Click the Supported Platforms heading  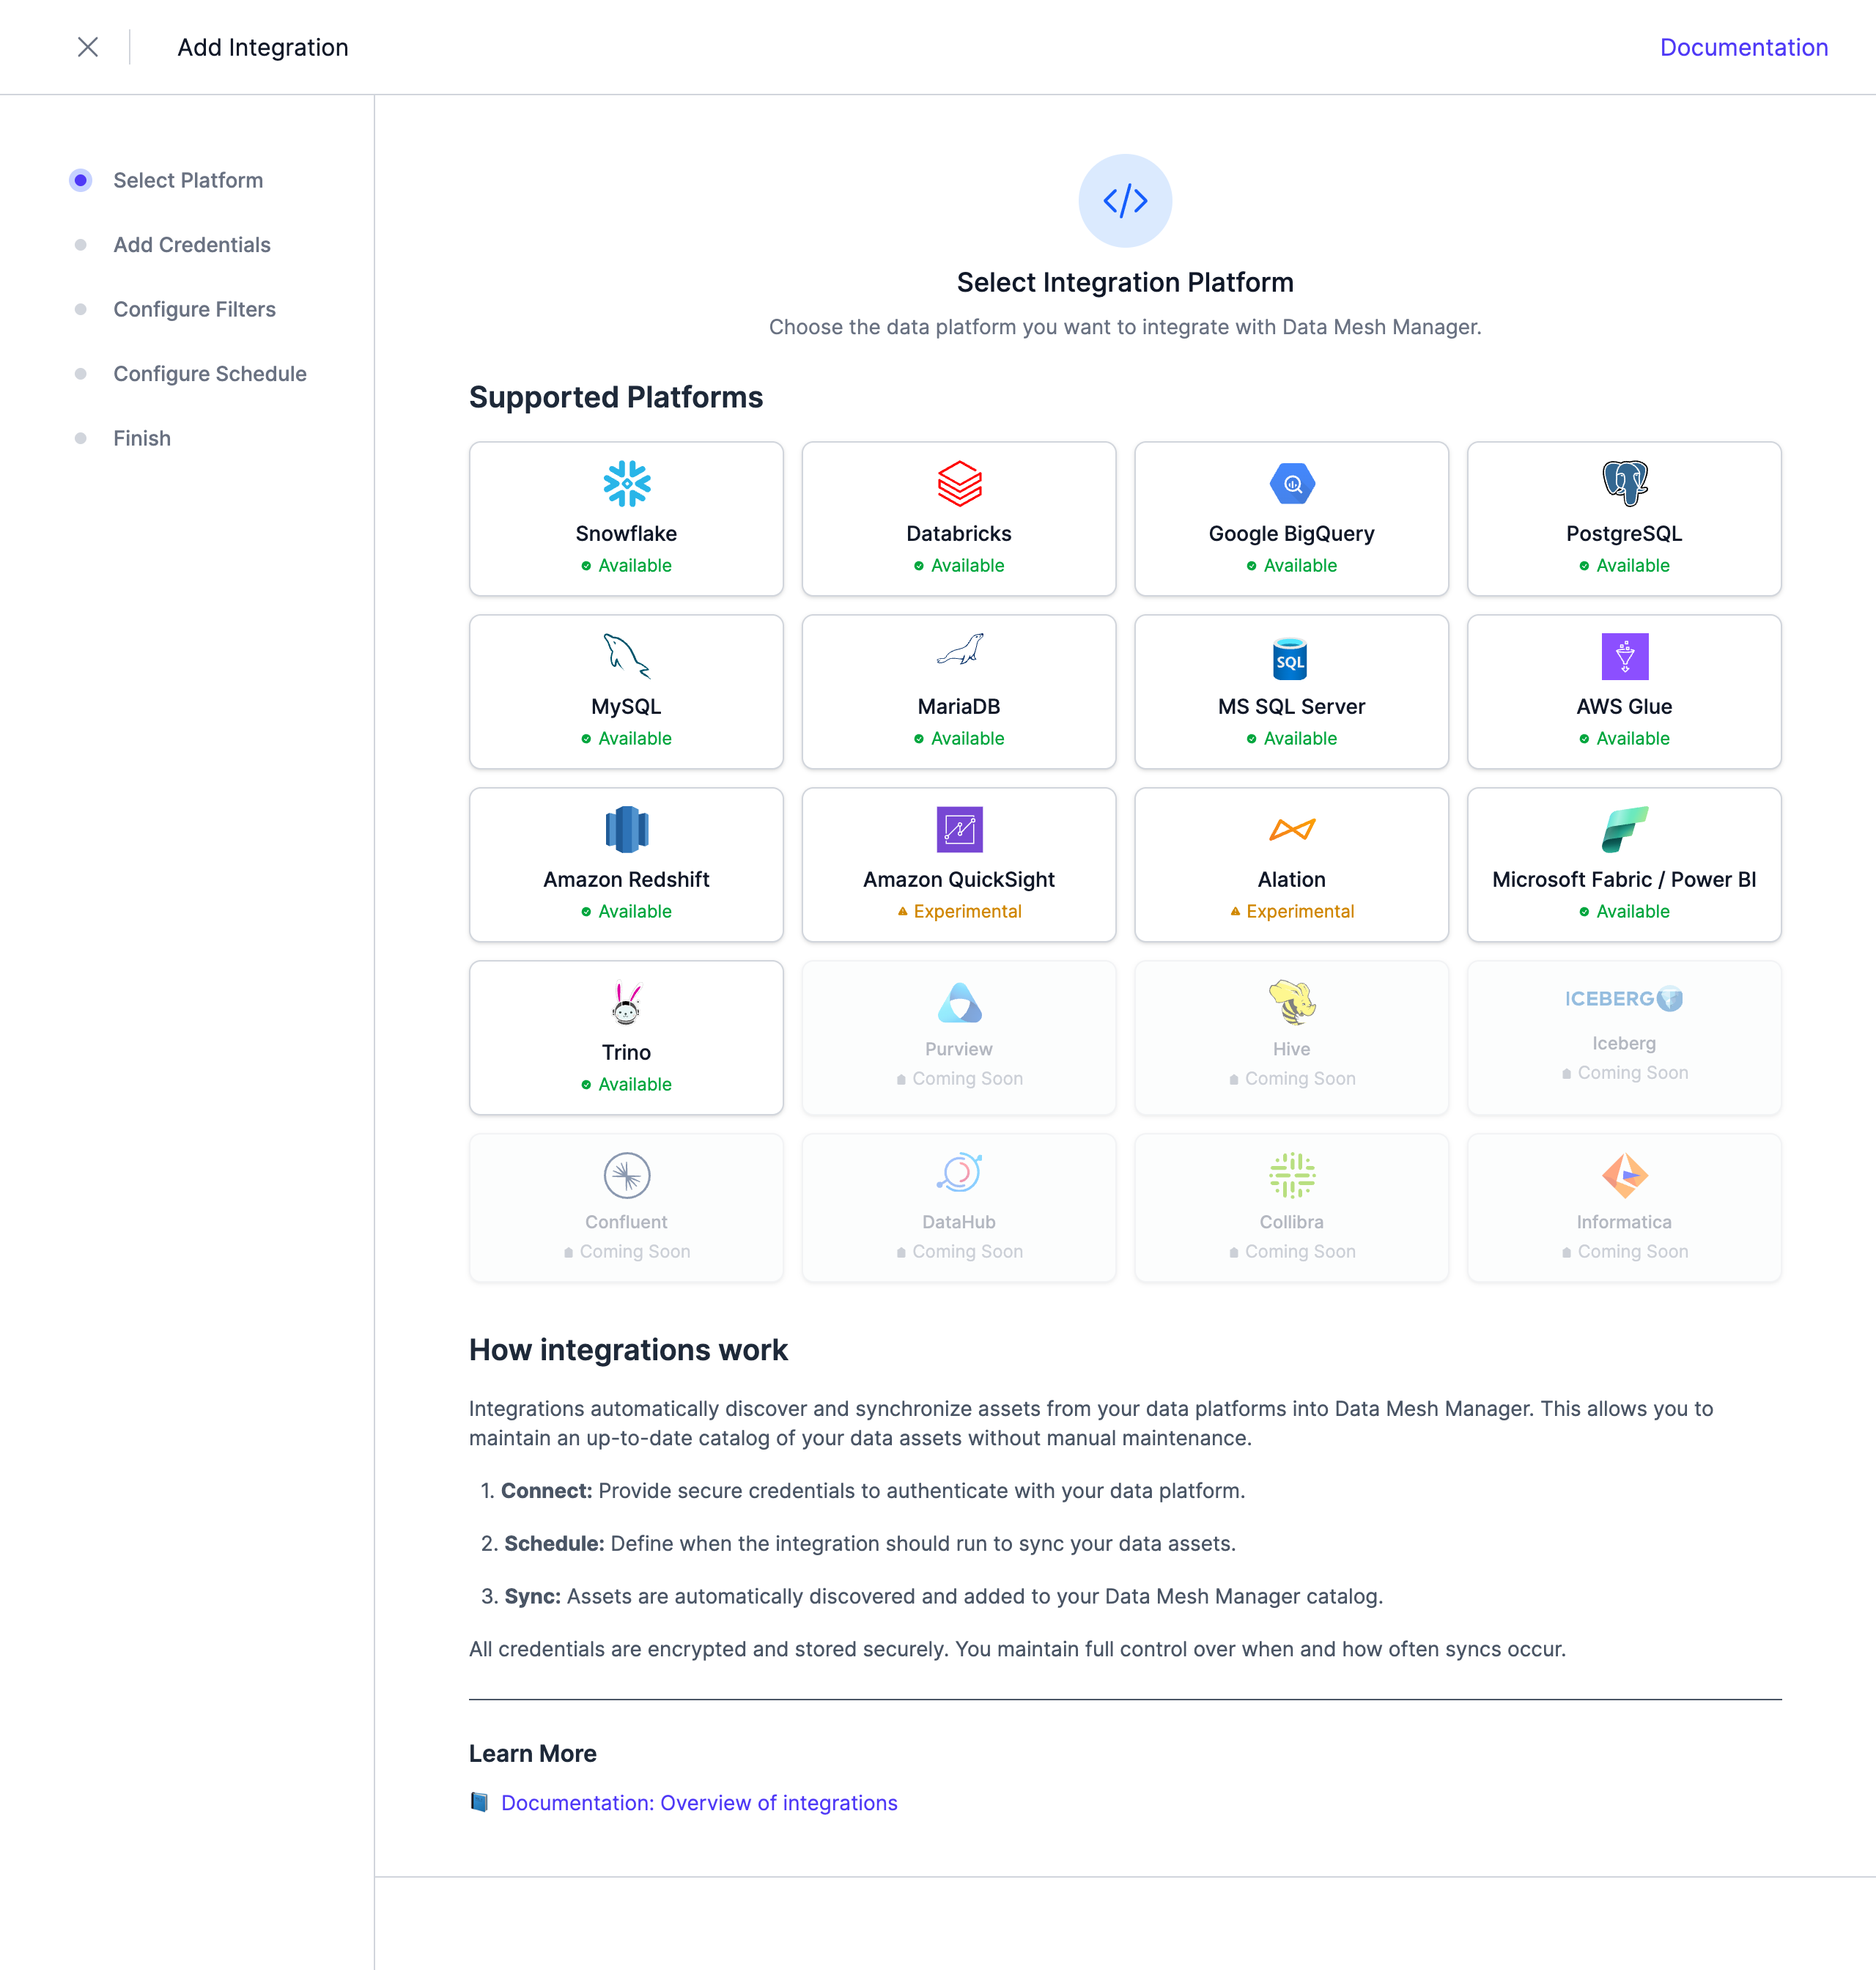point(616,397)
